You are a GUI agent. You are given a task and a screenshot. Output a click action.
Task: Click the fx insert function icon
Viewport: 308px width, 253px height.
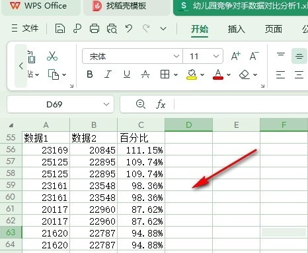tap(161, 104)
